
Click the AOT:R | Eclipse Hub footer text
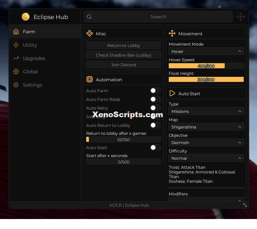pos(129,205)
